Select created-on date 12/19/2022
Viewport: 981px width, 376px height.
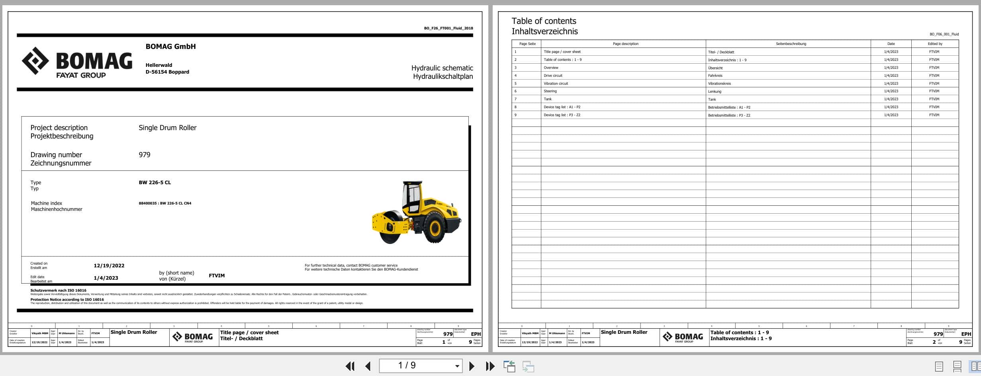[x=109, y=266]
